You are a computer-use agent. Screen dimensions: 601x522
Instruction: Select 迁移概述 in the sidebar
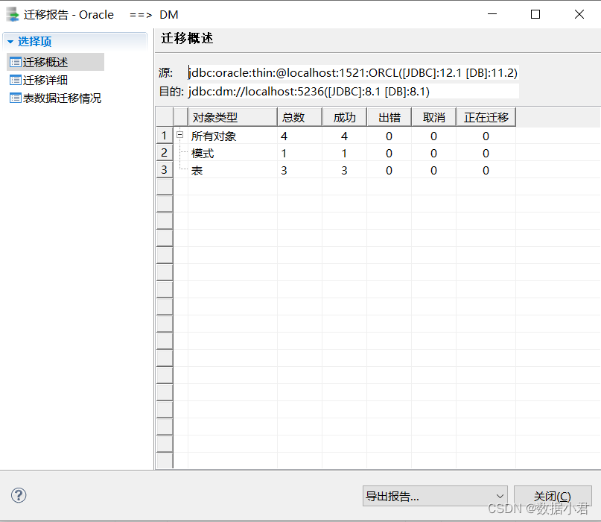click(x=55, y=62)
